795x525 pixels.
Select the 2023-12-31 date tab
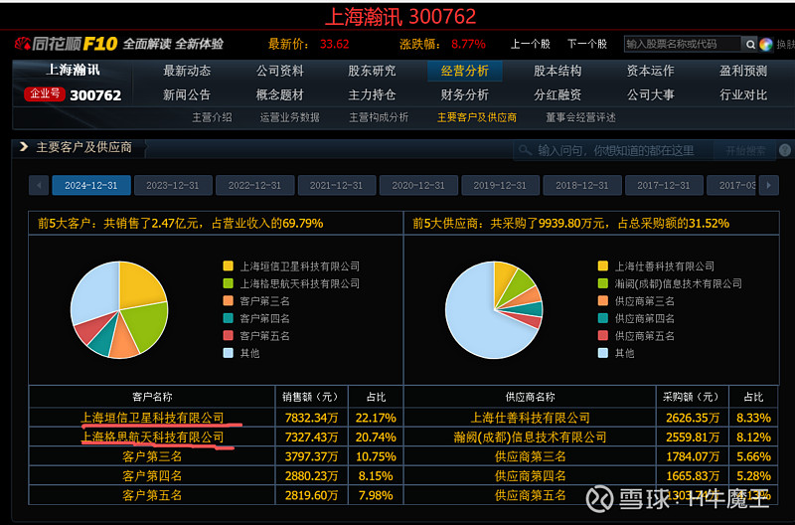pos(173,186)
